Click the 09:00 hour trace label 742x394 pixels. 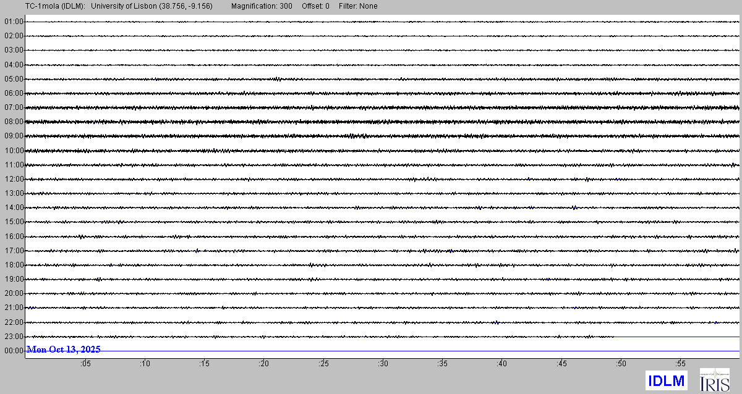14,136
